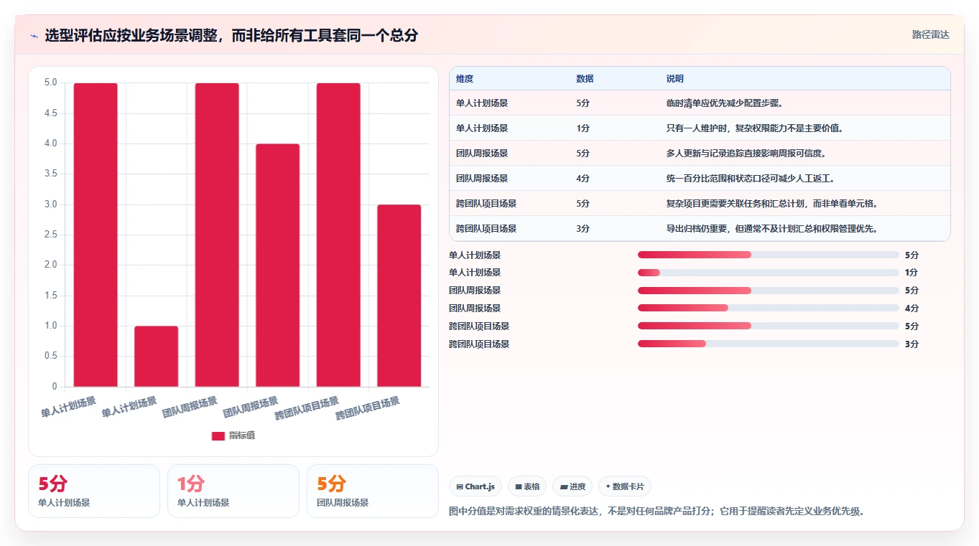The height and width of the screenshot is (546, 979).
Task: Click the 跨团队项目场景 chart bar with value 5
Action: click(338, 235)
